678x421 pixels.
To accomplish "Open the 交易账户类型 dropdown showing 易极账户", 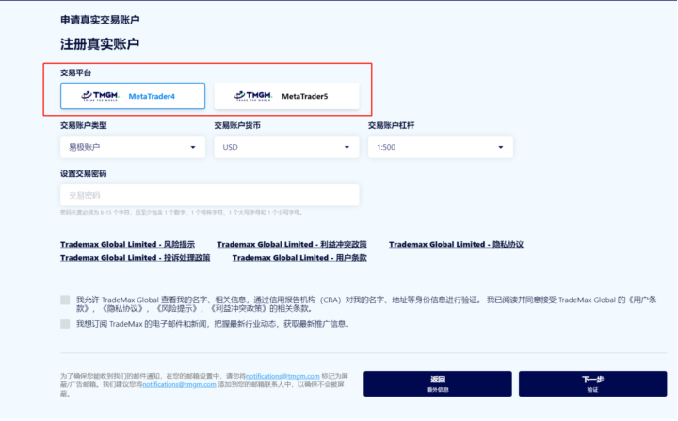I will tap(133, 147).
